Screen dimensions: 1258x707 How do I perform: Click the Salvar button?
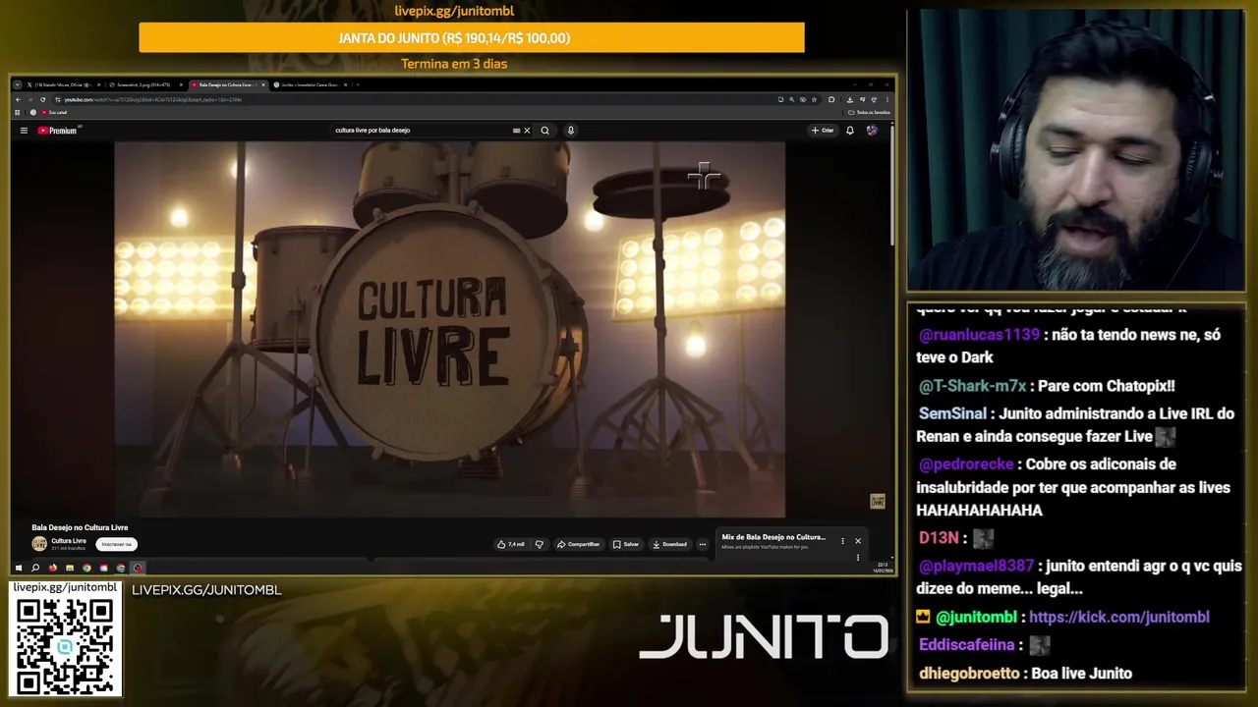pos(626,544)
